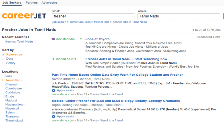Send Data Entry job to a friend
The height and width of the screenshot is (123, 224).
coord(111,94)
